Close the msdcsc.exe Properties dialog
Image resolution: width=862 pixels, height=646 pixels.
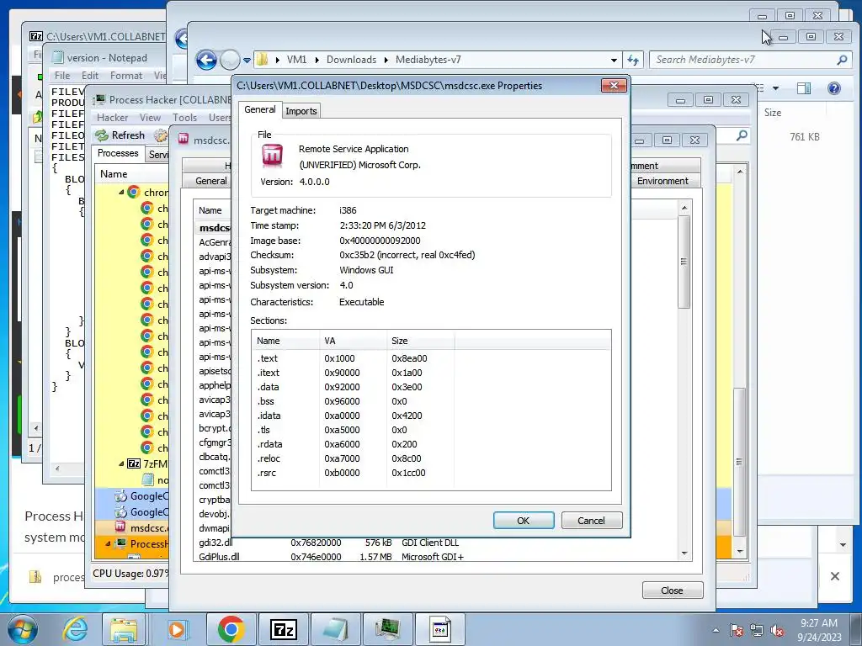pyautogui.click(x=614, y=85)
